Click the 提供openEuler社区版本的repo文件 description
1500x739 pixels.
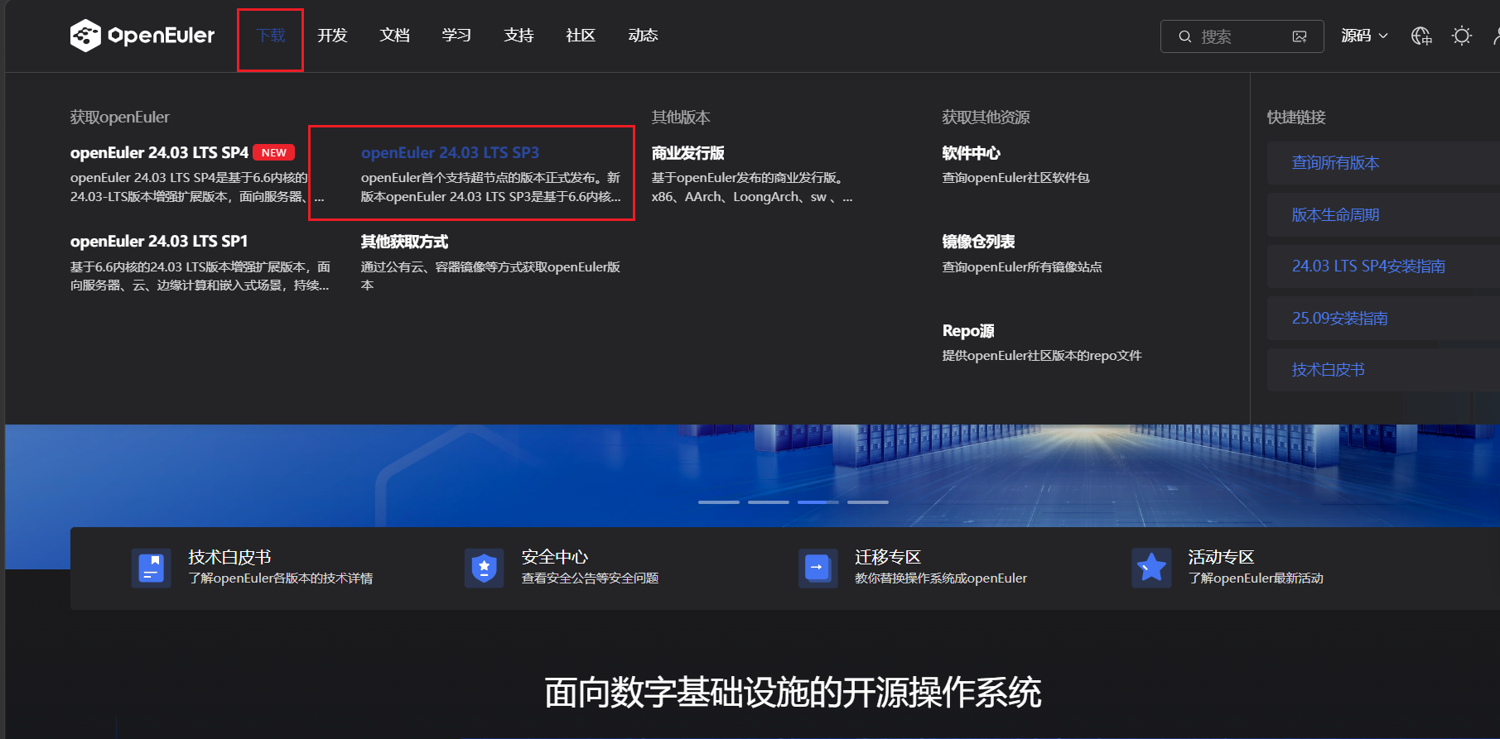coord(1042,356)
